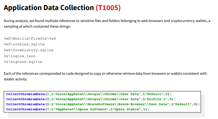Screen dimensions: 218x119
Task: Select the '%wS\formhistory.sqlite' string
Action: (x=29, y=50)
